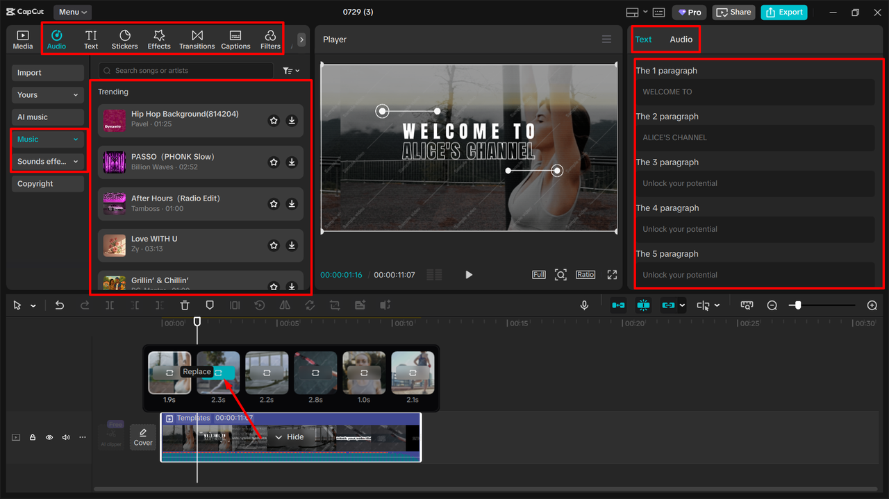The image size is (889, 499).
Task: Toggle the lock on the template track
Action: point(32,437)
